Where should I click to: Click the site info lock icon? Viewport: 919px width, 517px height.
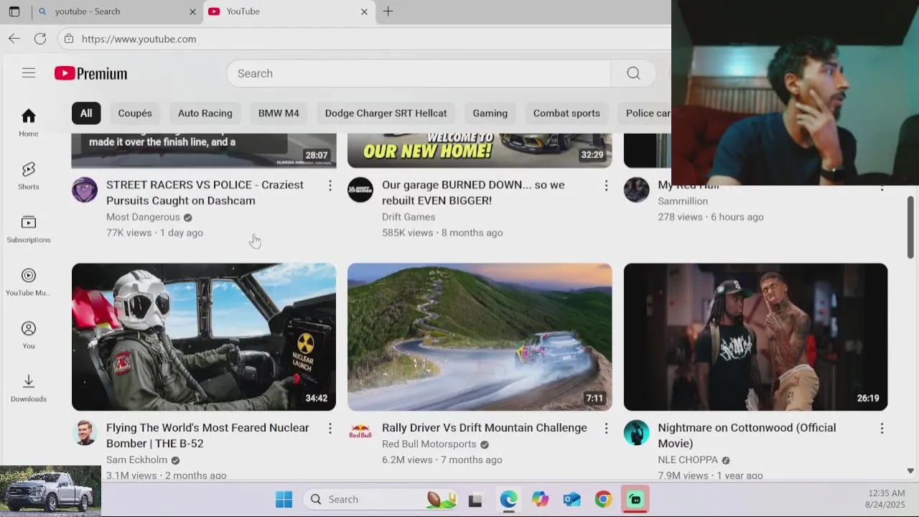[x=69, y=39]
